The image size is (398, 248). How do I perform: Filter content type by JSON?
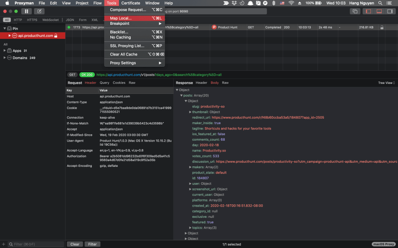click(x=70, y=20)
